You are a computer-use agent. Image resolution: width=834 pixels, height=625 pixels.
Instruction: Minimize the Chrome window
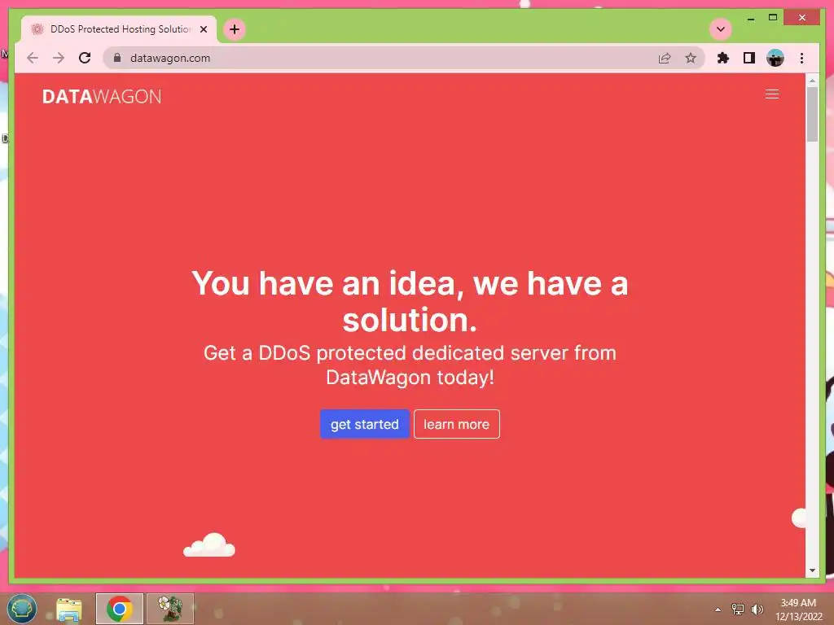tap(750, 18)
